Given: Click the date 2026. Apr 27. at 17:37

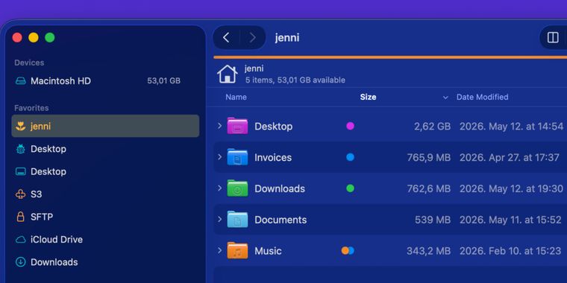Looking at the screenshot, I should click(510, 157).
